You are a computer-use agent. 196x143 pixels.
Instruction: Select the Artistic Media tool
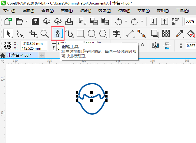[x=69, y=33]
